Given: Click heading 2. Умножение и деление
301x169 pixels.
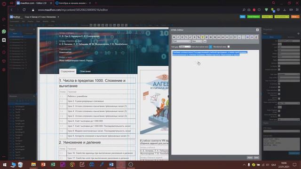Looking at the screenshot, I should tap(79, 142).
